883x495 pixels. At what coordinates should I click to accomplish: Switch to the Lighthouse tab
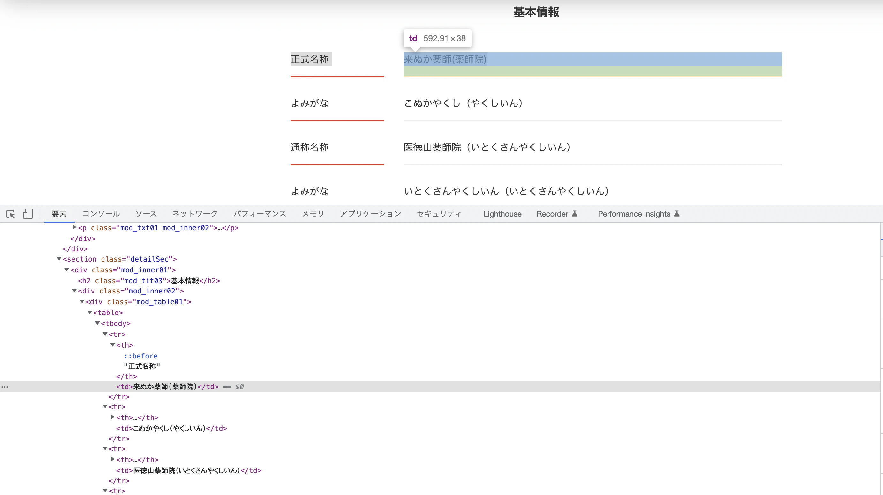(x=502, y=214)
